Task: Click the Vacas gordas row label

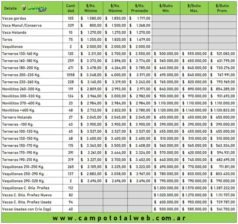Action: [x=14, y=18]
